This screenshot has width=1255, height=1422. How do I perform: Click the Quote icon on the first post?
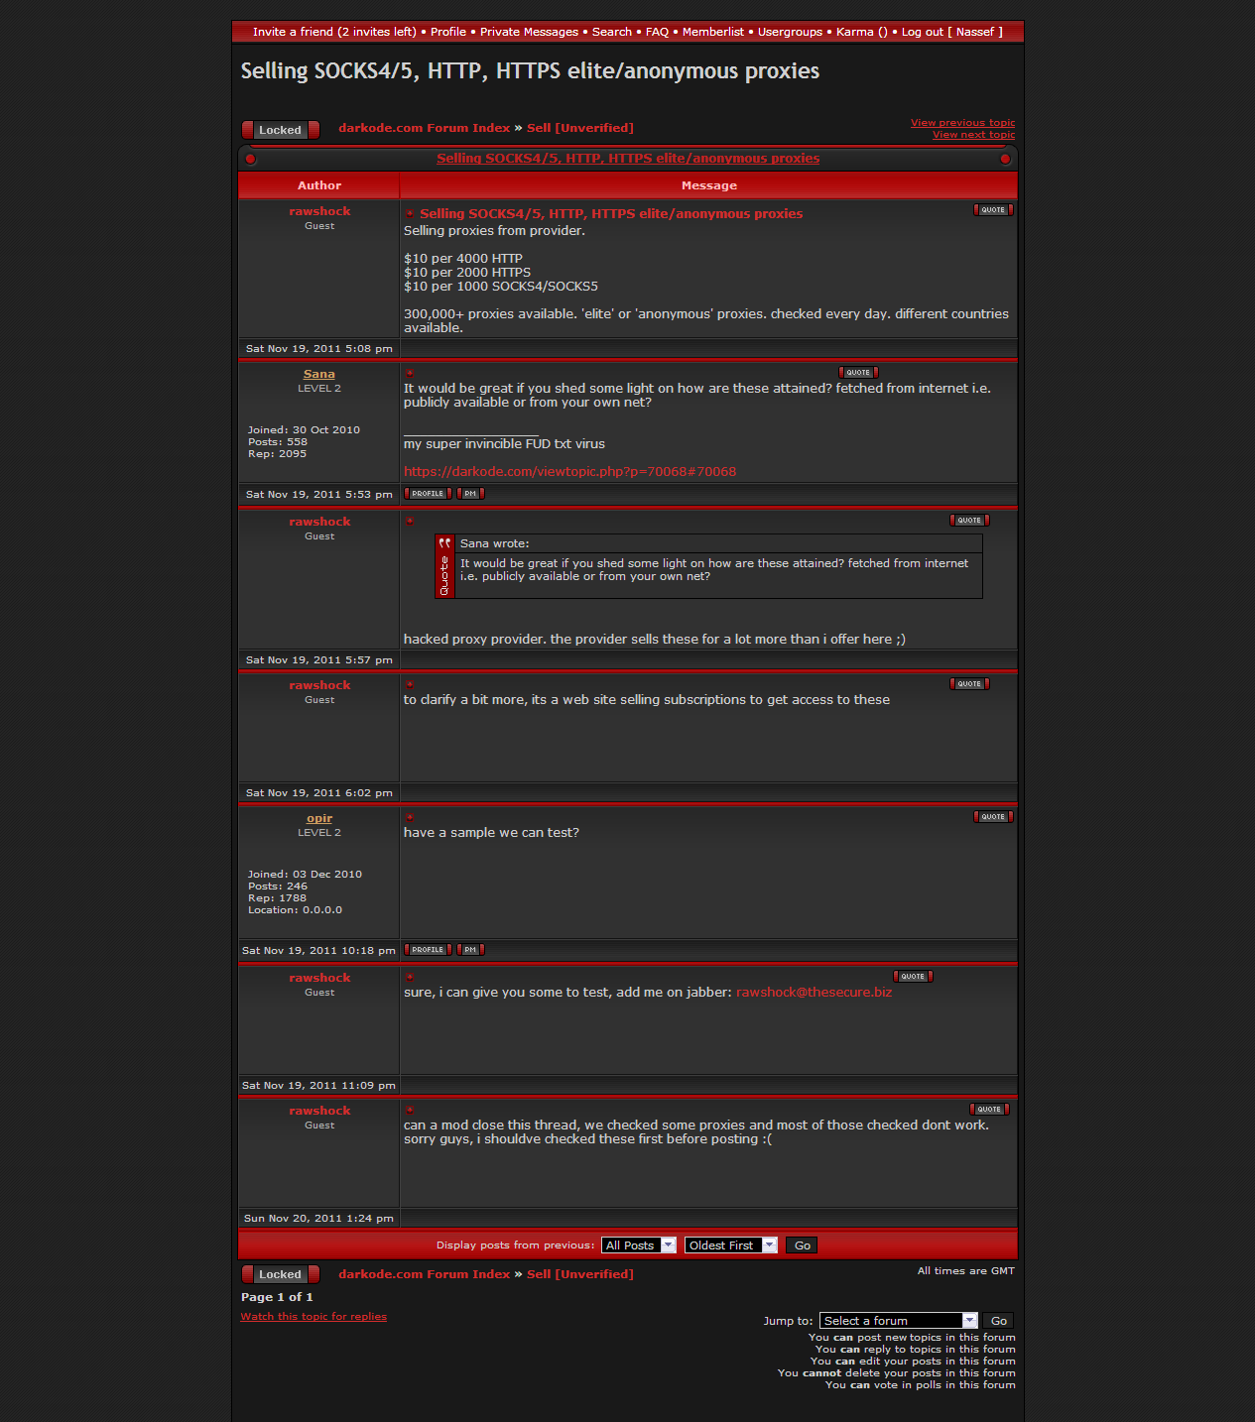coord(992,210)
